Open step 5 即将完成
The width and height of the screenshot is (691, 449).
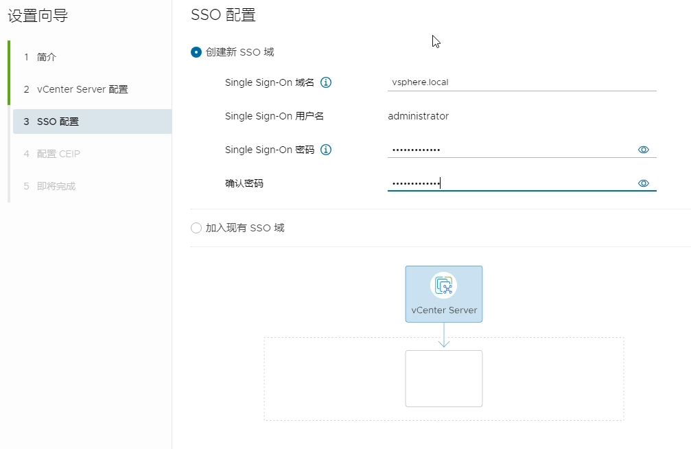tap(93, 185)
